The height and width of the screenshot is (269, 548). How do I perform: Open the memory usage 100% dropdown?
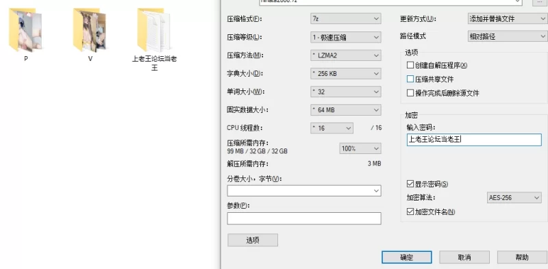click(360, 149)
